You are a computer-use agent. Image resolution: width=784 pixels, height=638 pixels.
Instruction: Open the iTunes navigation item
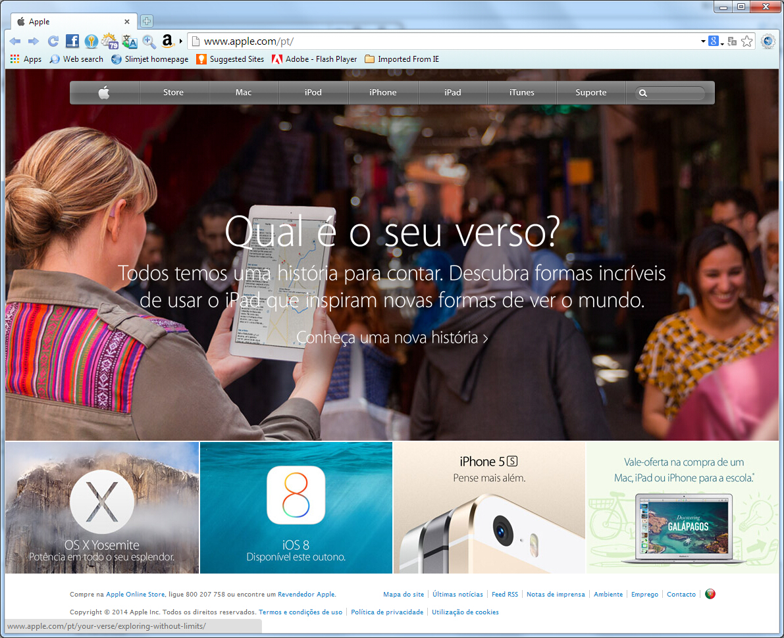coord(521,93)
